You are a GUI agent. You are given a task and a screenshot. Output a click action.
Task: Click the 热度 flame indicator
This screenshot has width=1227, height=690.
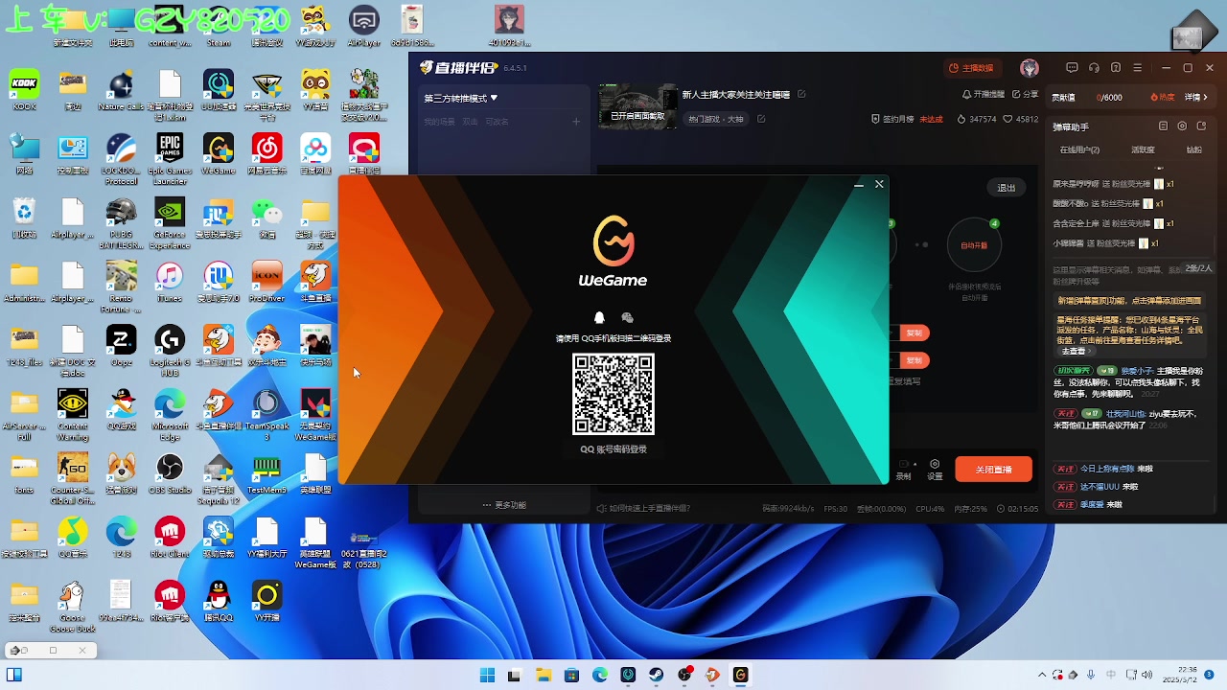coord(1161,97)
